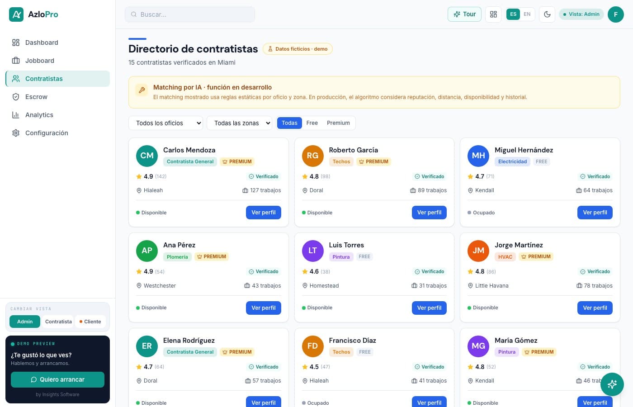The image size is (633, 407).
Task: Select the Premium filter tab
Action: click(x=338, y=123)
